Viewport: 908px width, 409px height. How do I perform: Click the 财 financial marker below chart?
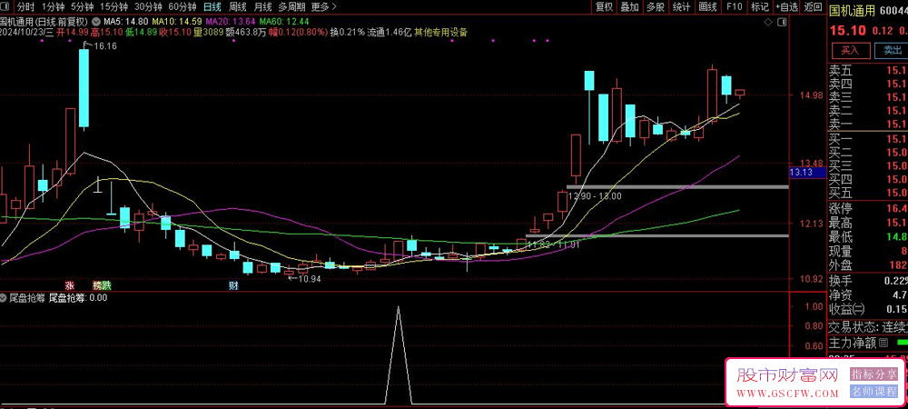234,285
